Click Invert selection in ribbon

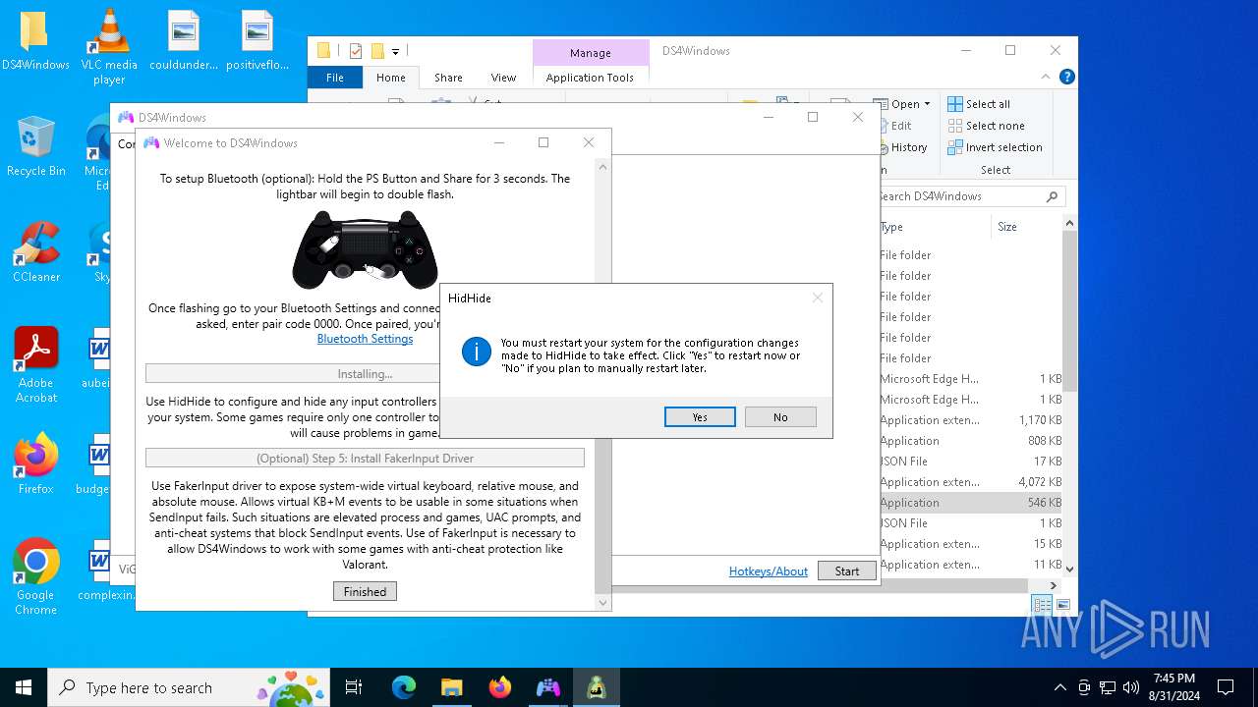(x=995, y=147)
